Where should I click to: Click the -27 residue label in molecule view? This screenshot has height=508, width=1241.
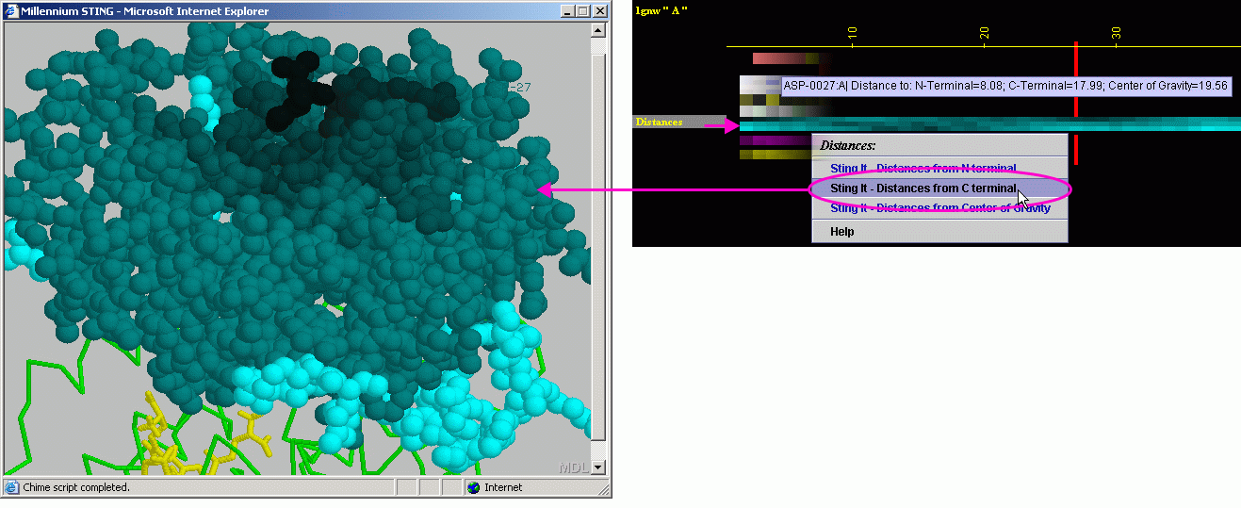point(520,88)
